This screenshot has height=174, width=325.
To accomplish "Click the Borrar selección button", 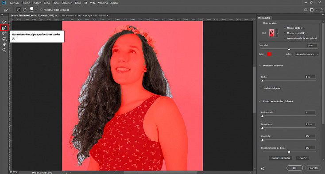I will point(280,158).
